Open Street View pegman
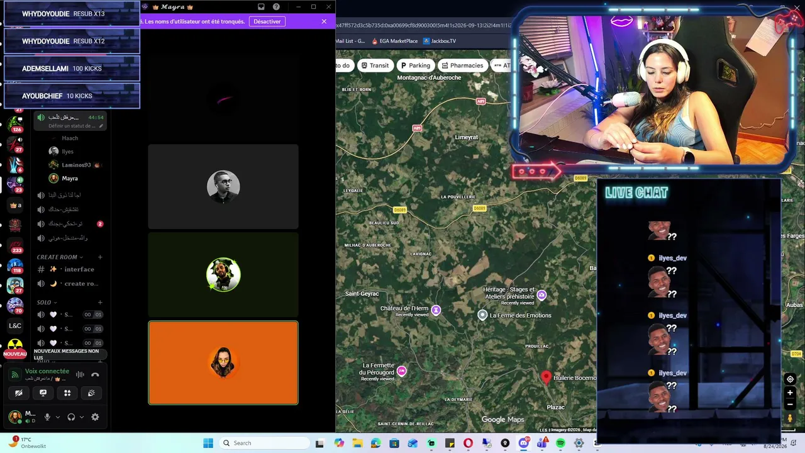The width and height of the screenshot is (805, 453). click(790, 418)
